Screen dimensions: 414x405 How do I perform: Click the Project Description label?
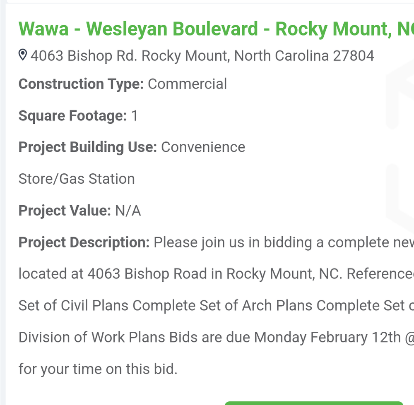[x=84, y=242]
